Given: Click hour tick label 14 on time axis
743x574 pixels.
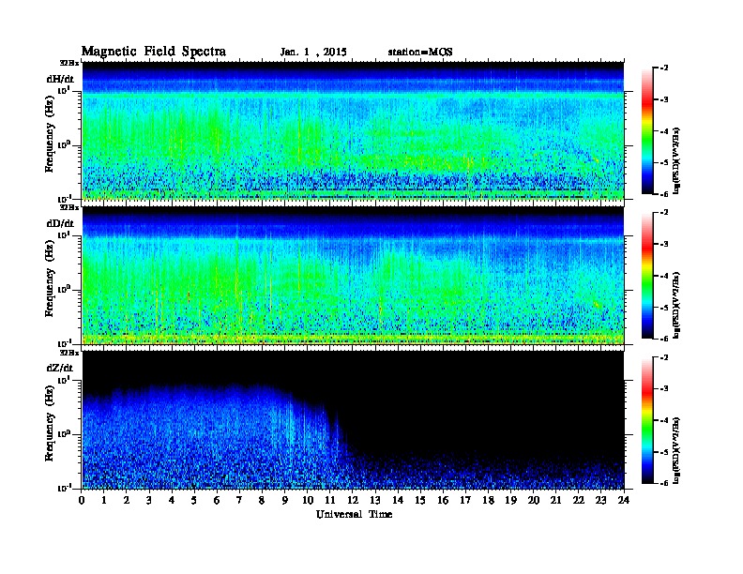Looking at the screenshot, I should point(398,501).
